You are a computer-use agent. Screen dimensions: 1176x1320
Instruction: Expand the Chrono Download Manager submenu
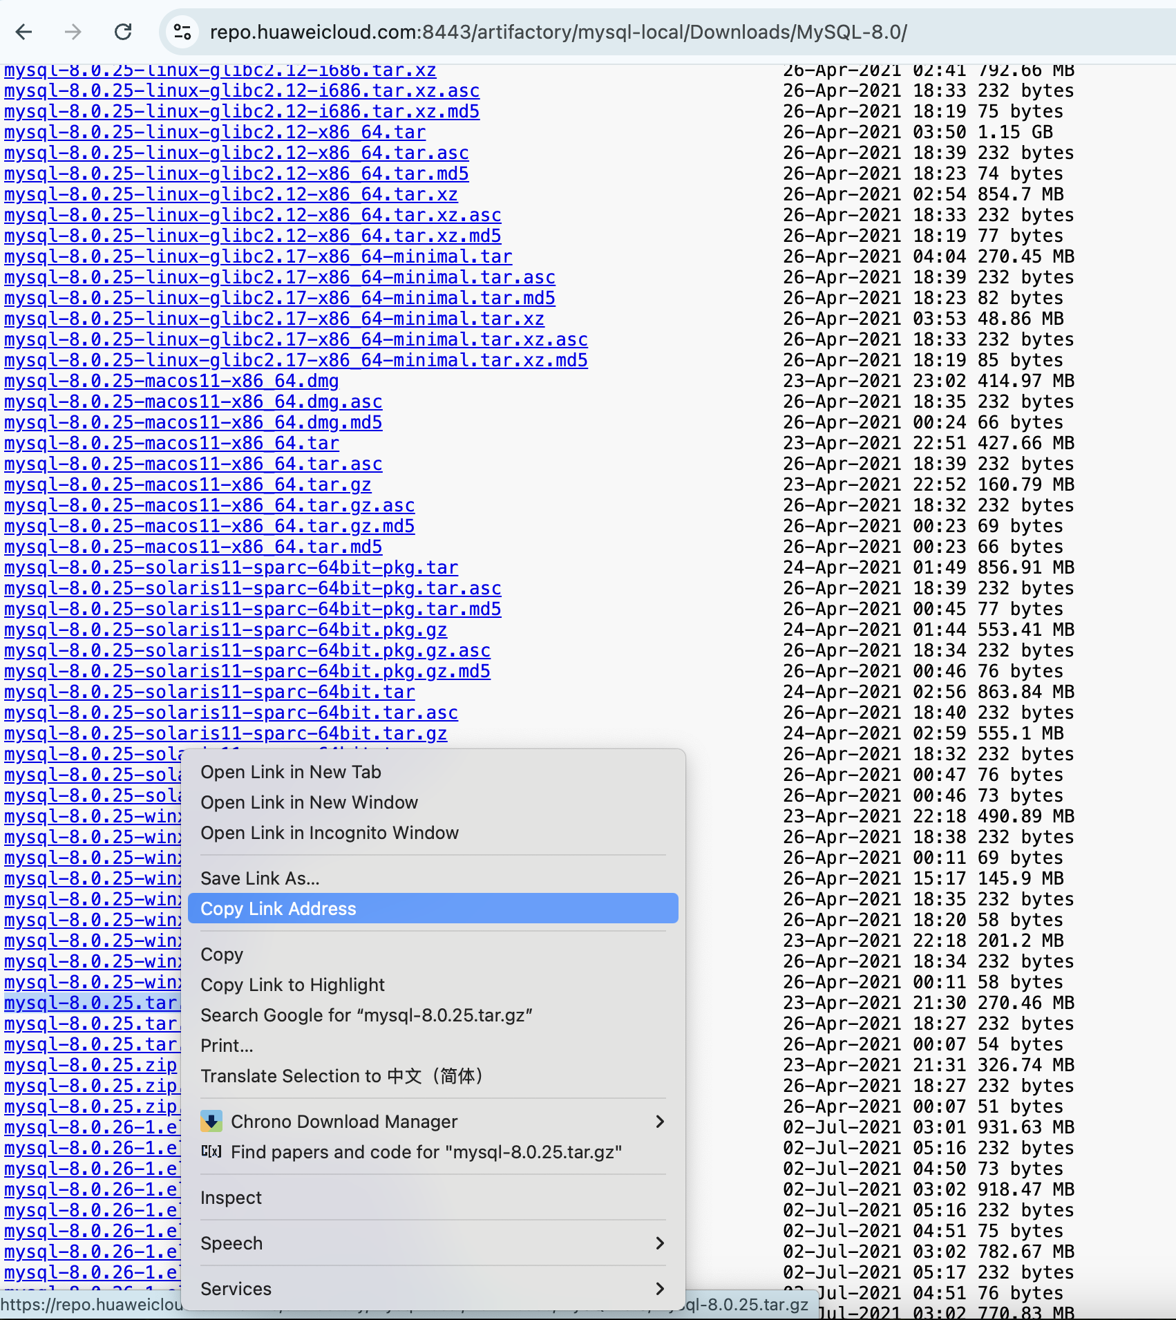tap(659, 1121)
